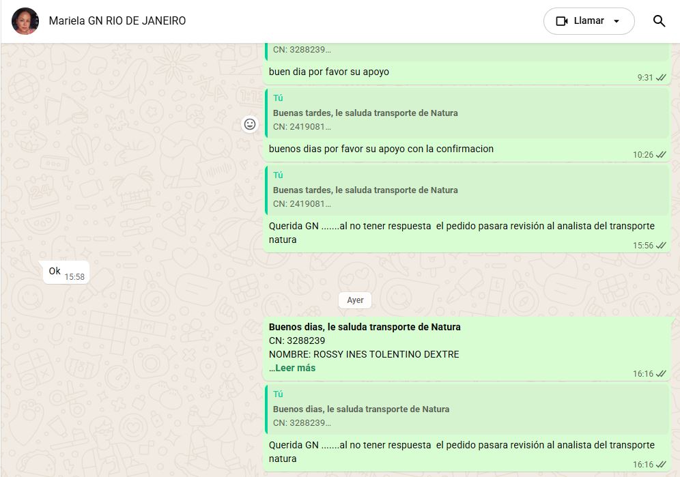Click the text buenos dias por favor su apoyo
The image size is (680, 477).
(381, 149)
